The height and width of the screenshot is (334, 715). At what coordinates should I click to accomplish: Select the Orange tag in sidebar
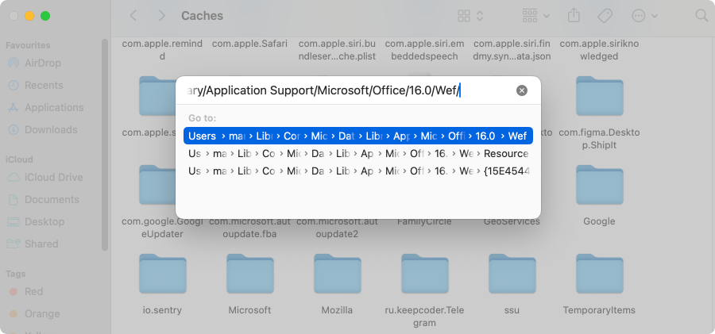coord(42,314)
